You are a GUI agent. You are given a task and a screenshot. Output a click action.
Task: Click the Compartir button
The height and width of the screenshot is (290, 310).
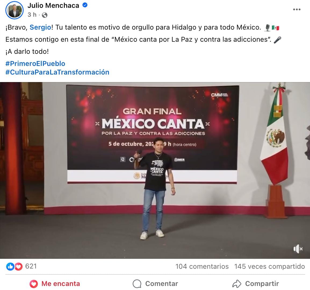[x=255, y=284]
